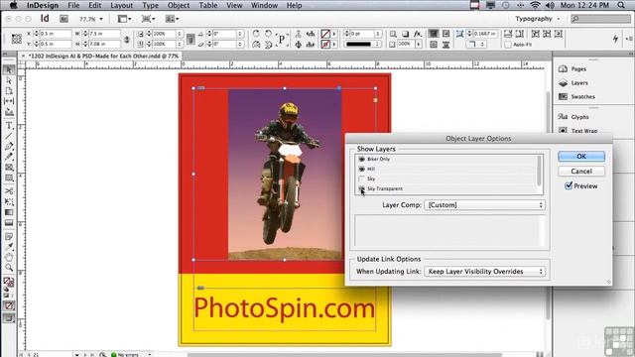Click the Quick Apply lightning icon

(615, 39)
